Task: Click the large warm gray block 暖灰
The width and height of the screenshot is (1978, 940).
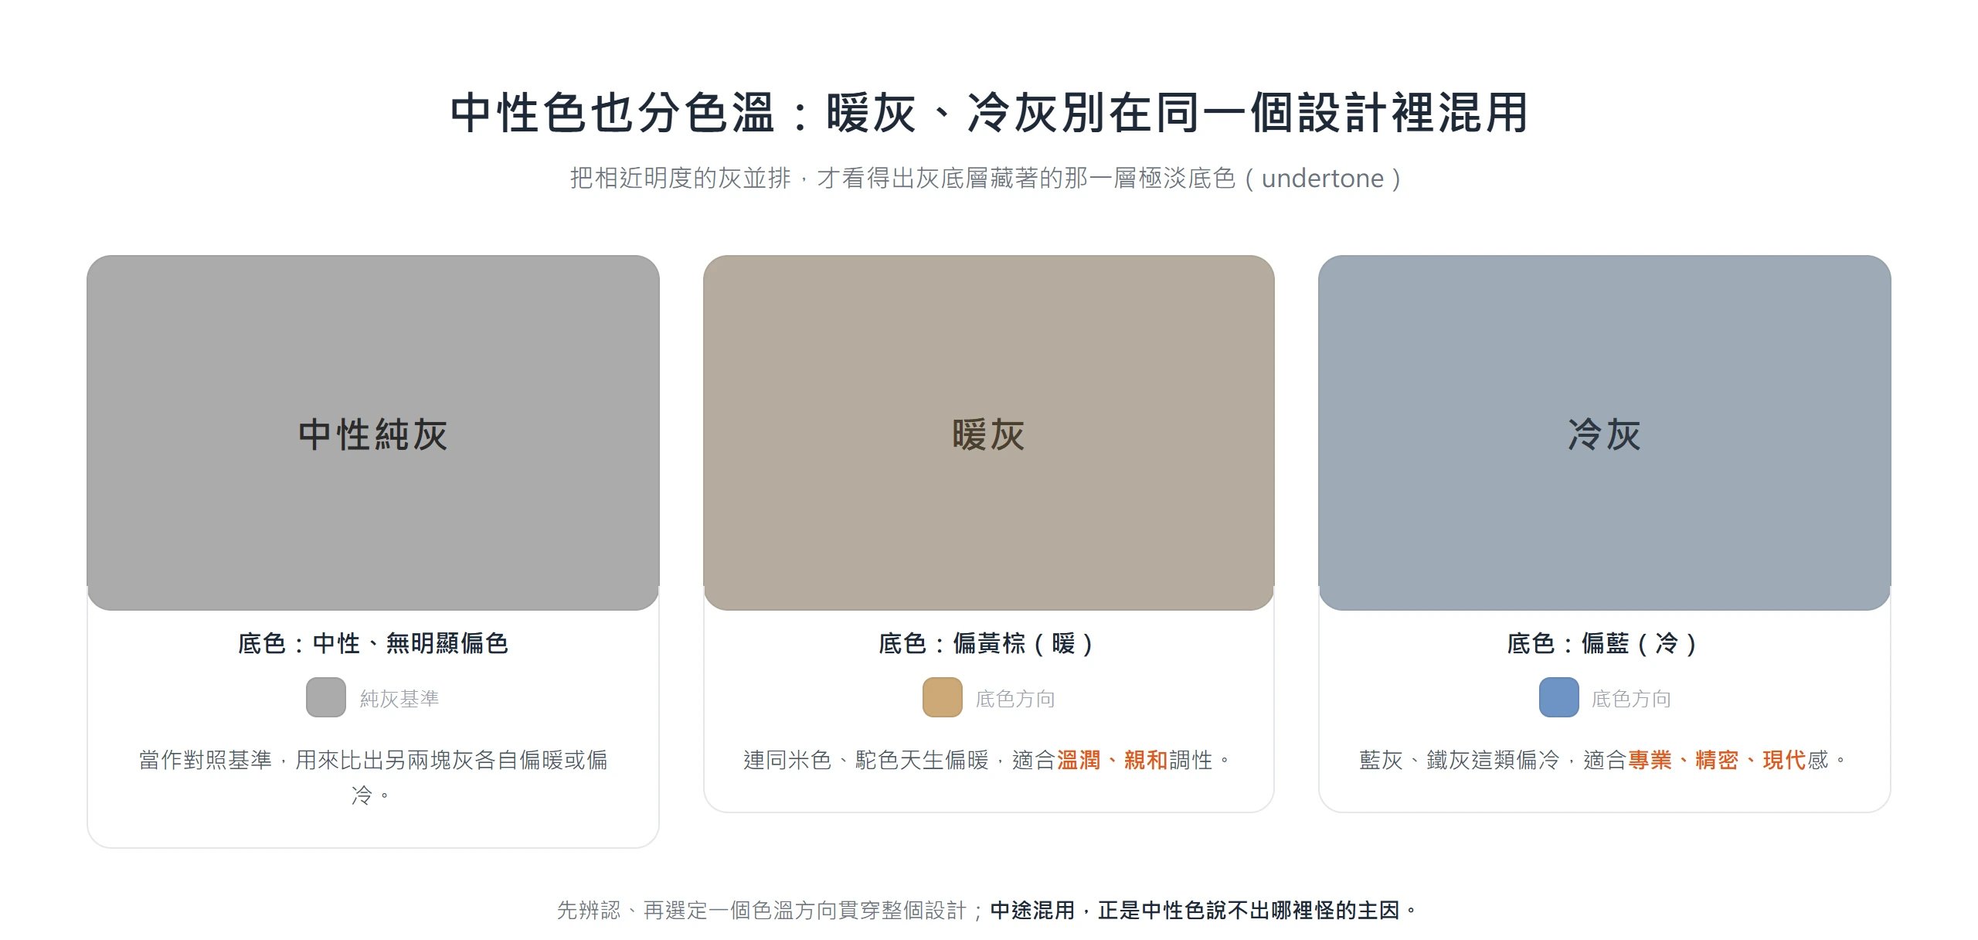Action: click(x=989, y=433)
